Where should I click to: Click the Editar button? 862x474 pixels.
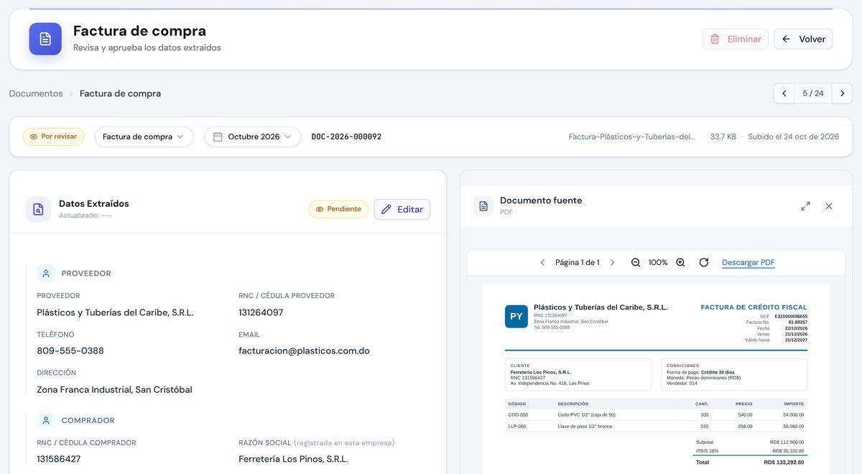tap(402, 209)
